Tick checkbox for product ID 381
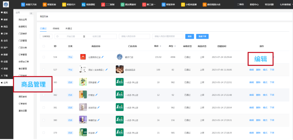 [44, 107]
